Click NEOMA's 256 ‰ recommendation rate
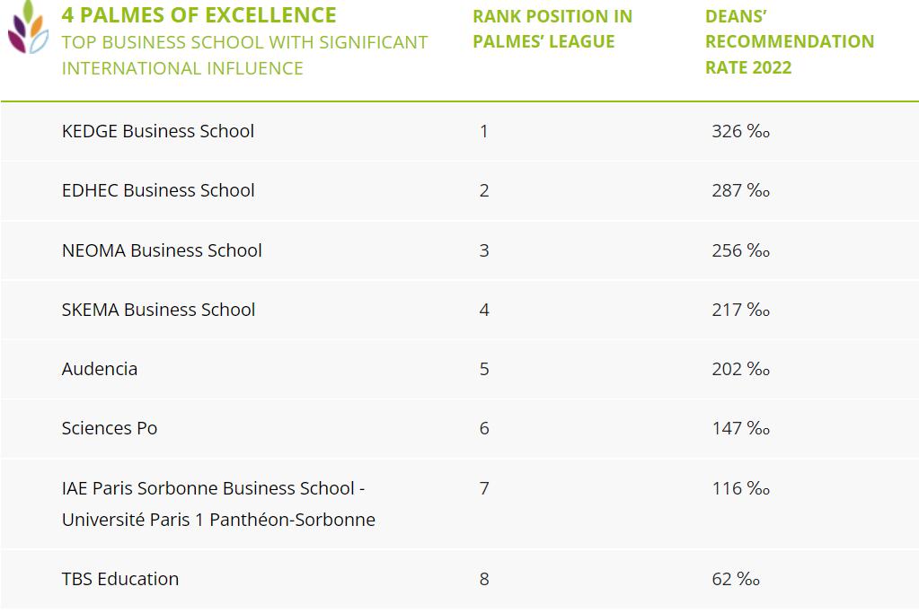Image resolution: width=919 pixels, height=613 pixels. click(x=740, y=250)
